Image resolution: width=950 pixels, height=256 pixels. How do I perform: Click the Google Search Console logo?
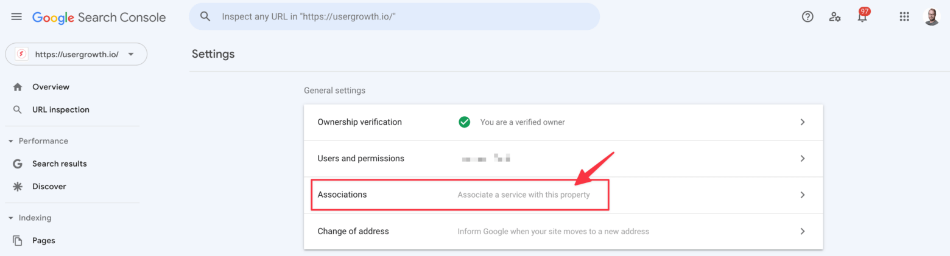pyautogui.click(x=99, y=18)
